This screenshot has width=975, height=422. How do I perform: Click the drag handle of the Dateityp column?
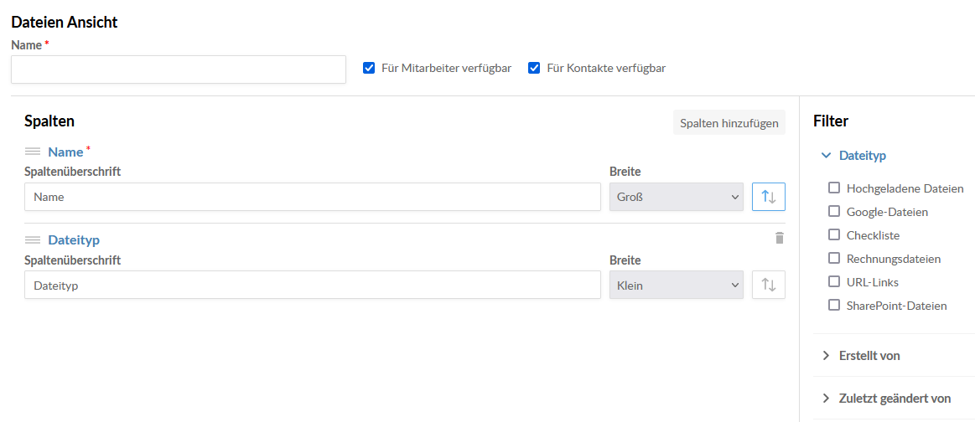33,239
